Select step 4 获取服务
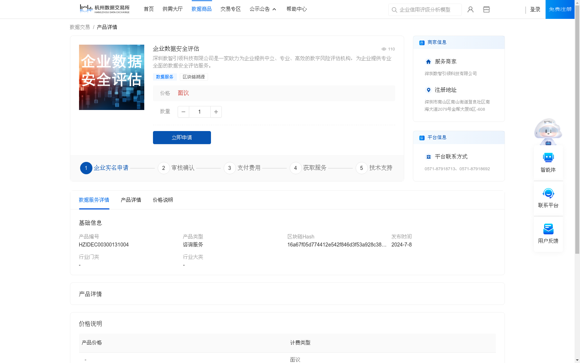Screen dimensions: 580x363 [308, 168]
